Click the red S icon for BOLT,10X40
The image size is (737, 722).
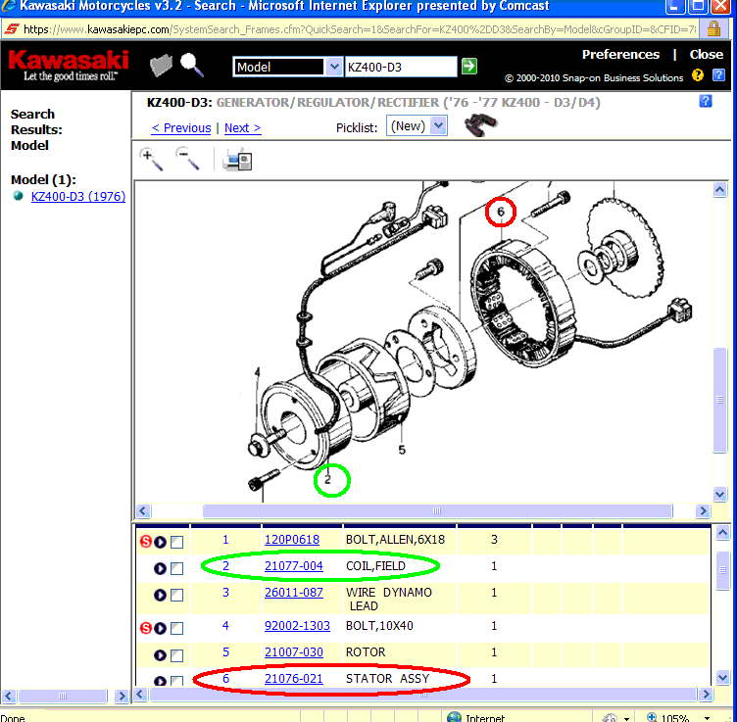pos(146,628)
